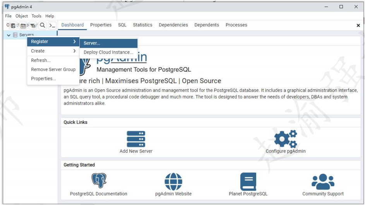Click the pgAdmin Website link text

tap(173, 194)
